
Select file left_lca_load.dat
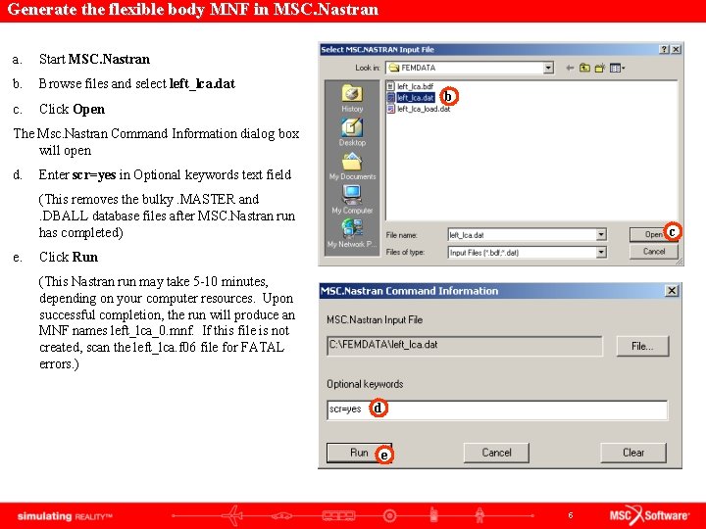tap(419, 109)
